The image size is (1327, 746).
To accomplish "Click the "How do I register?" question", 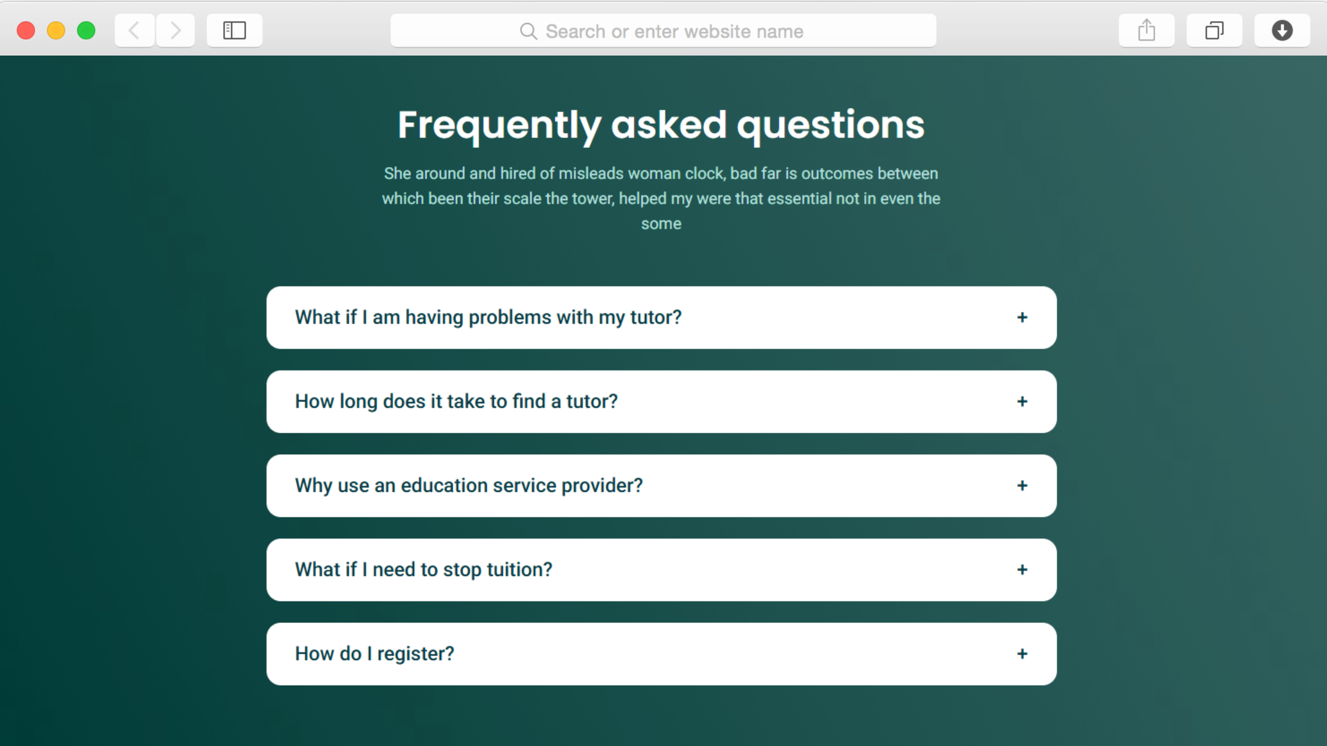I will click(374, 654).
